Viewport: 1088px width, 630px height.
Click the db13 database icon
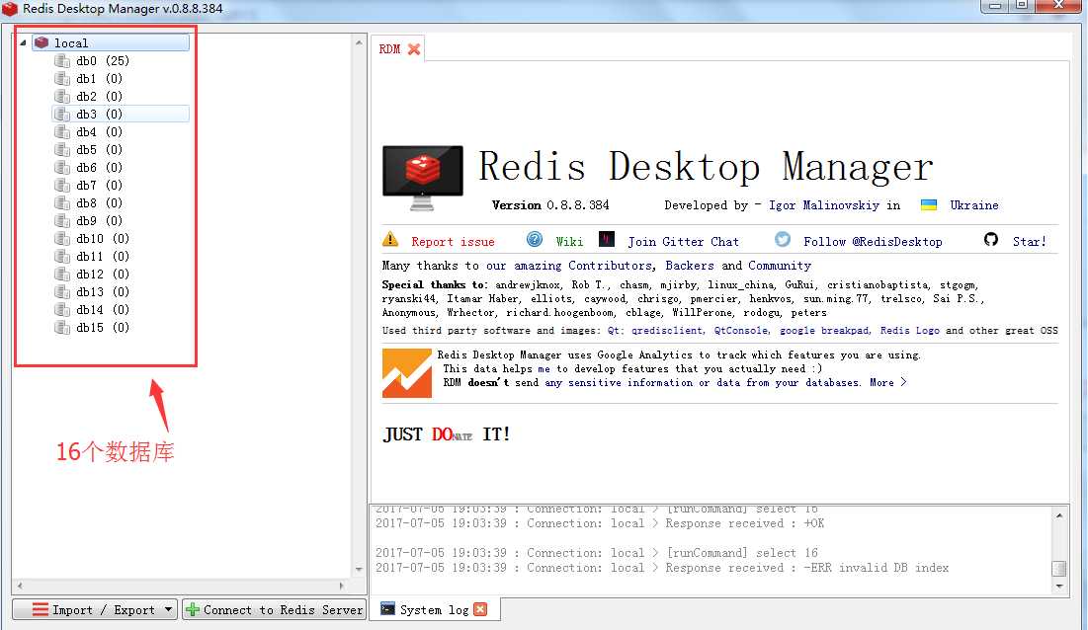click(62, 292)
